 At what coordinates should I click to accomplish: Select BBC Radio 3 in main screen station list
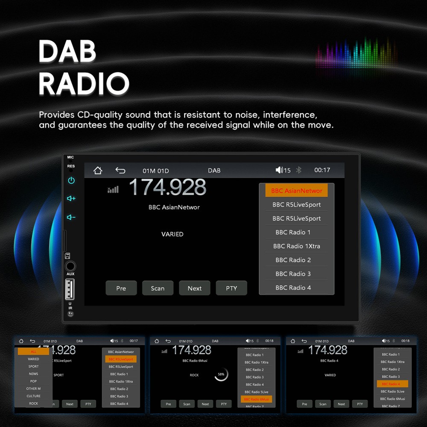pyautogui.click(x=297, y=274)
